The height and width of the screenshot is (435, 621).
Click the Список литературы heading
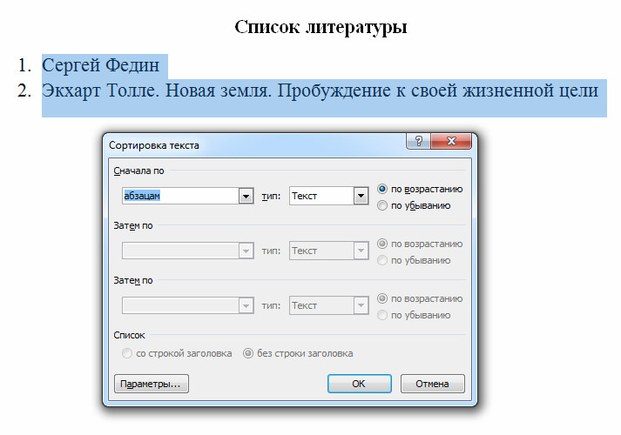tap(321, 27)
